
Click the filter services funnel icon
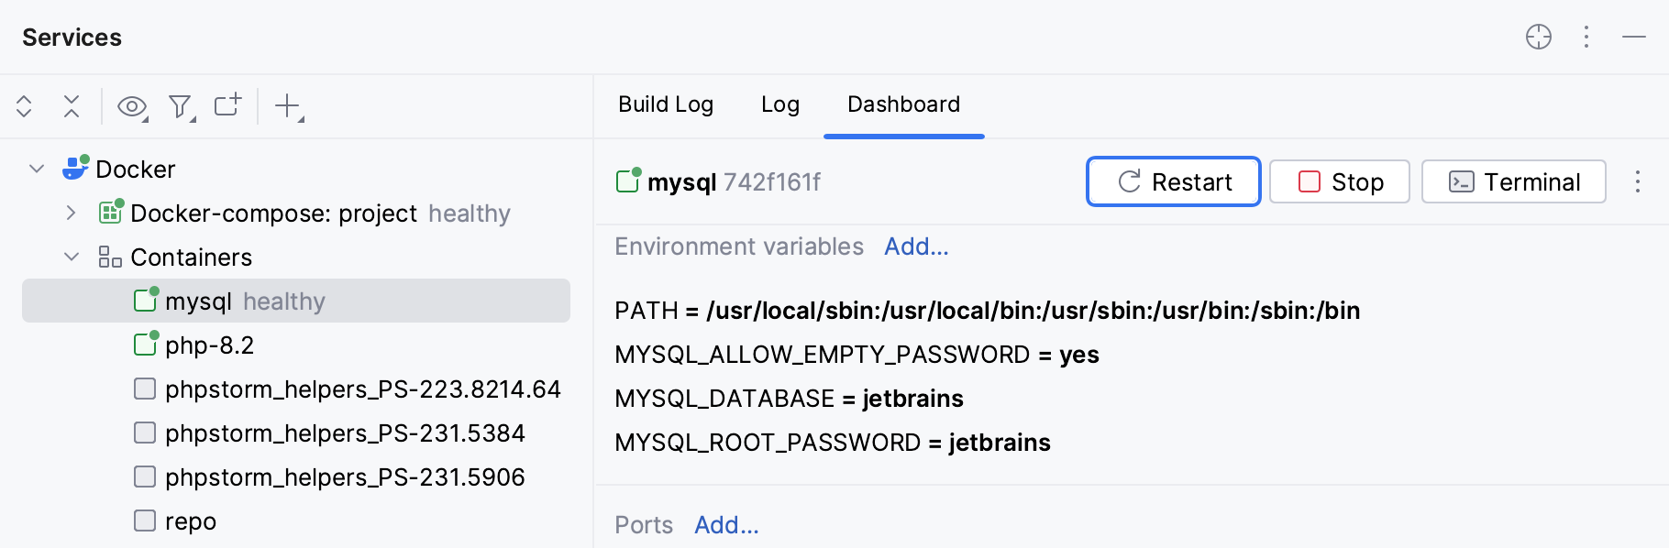click(x=180, y=106)
